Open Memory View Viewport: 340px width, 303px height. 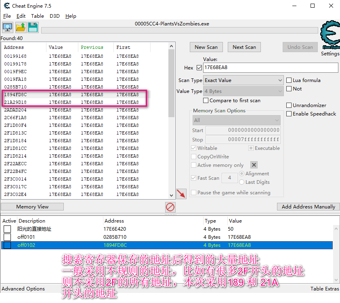[32, 207]
